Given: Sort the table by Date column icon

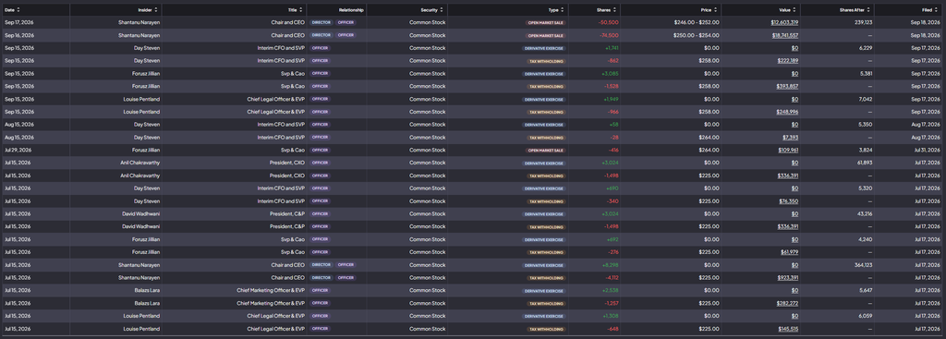Looking at the screenshot, I should [x=18, y=9].
